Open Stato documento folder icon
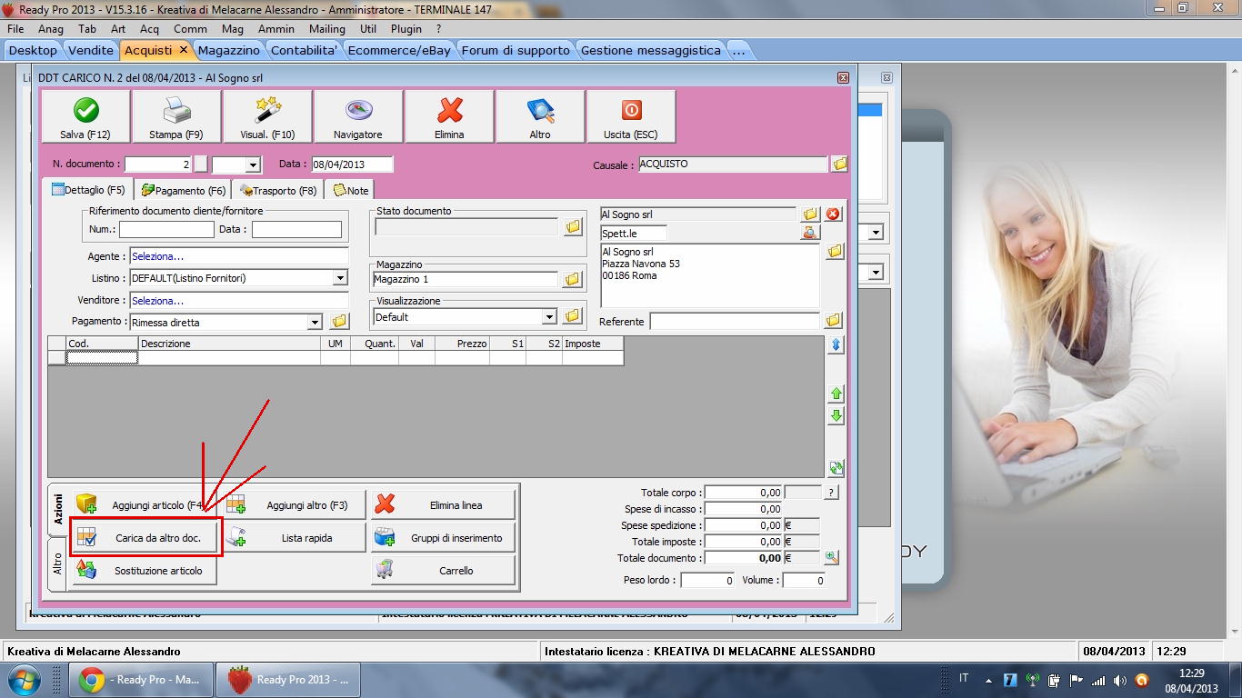The width and height of the screenshot is (1242, 698). click(x=573, y=226)
